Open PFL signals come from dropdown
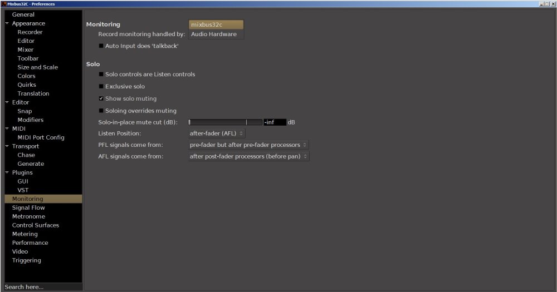The width and height of the screenshot is (557, 292). coord(248,145)
